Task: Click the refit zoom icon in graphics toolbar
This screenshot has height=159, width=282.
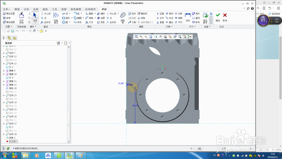Action: 136,37
